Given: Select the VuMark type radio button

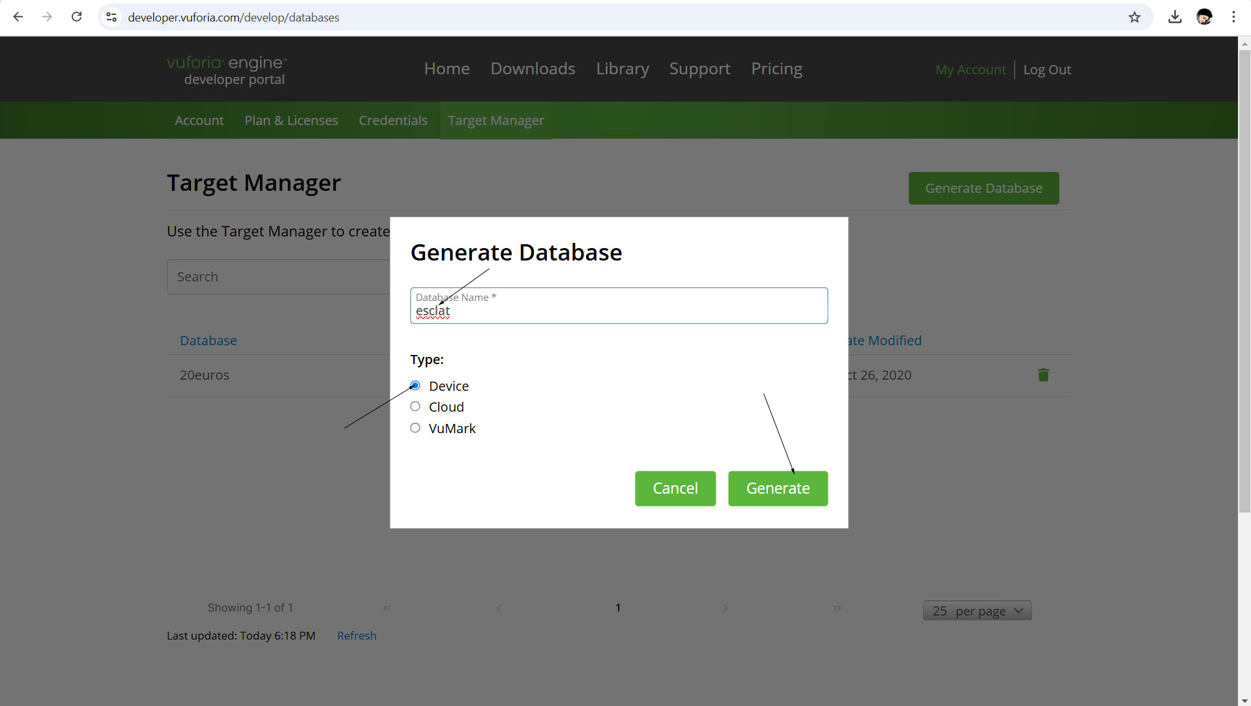Looking at the screenshot, I should coord(415,428).
